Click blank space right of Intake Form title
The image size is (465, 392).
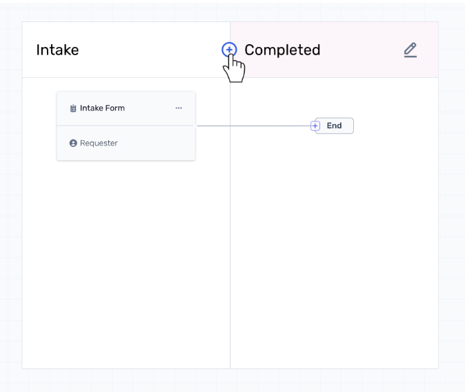coord(148,108)
